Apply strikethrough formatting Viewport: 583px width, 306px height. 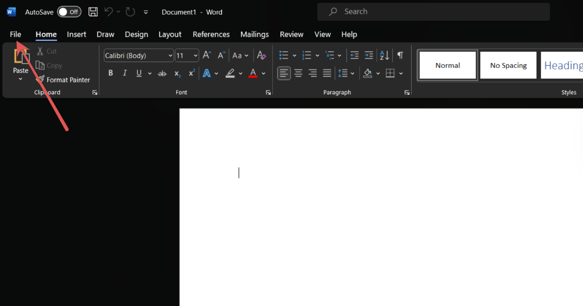[x=162, y=73]
